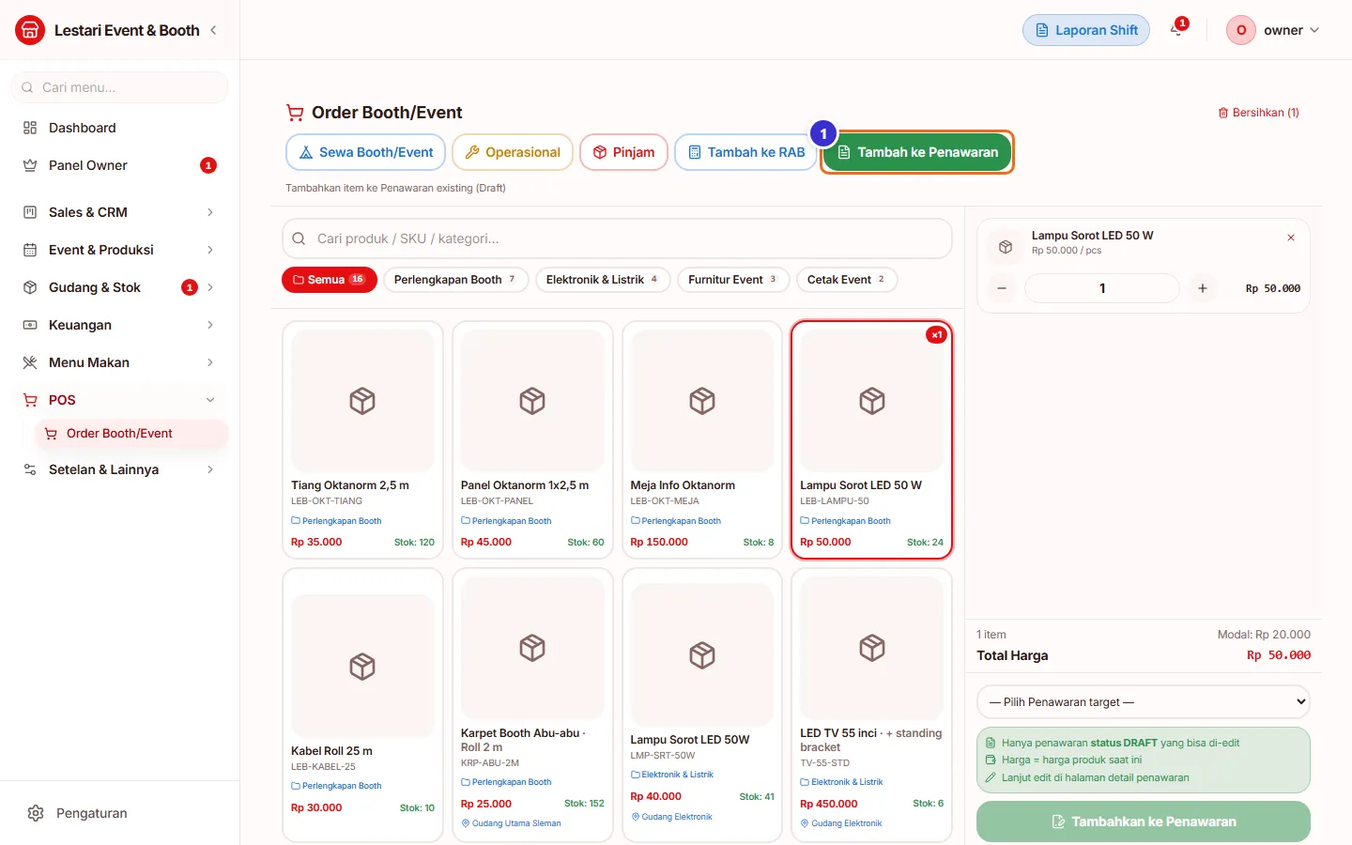The height and width of the screenshot is (845, 1352).
Task: Add the Tiang Oktanorm 2,5 m product card
Action: click(x=362, y=440)
